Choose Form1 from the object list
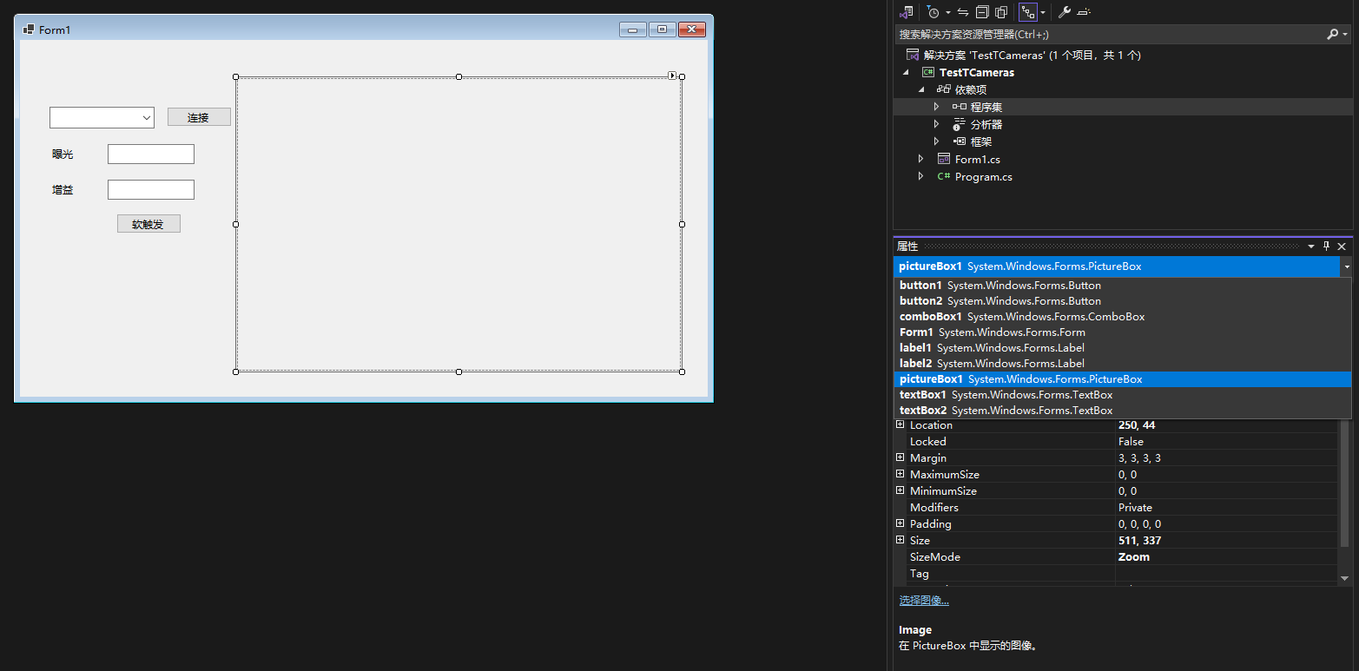This screenshot has height=671, width=1359. pos(1122,332)
